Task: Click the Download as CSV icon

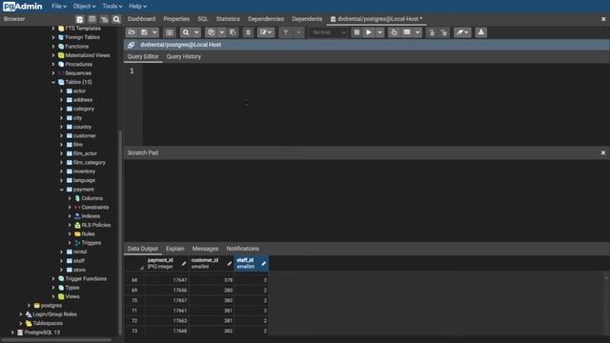Action: pos(480,32)
